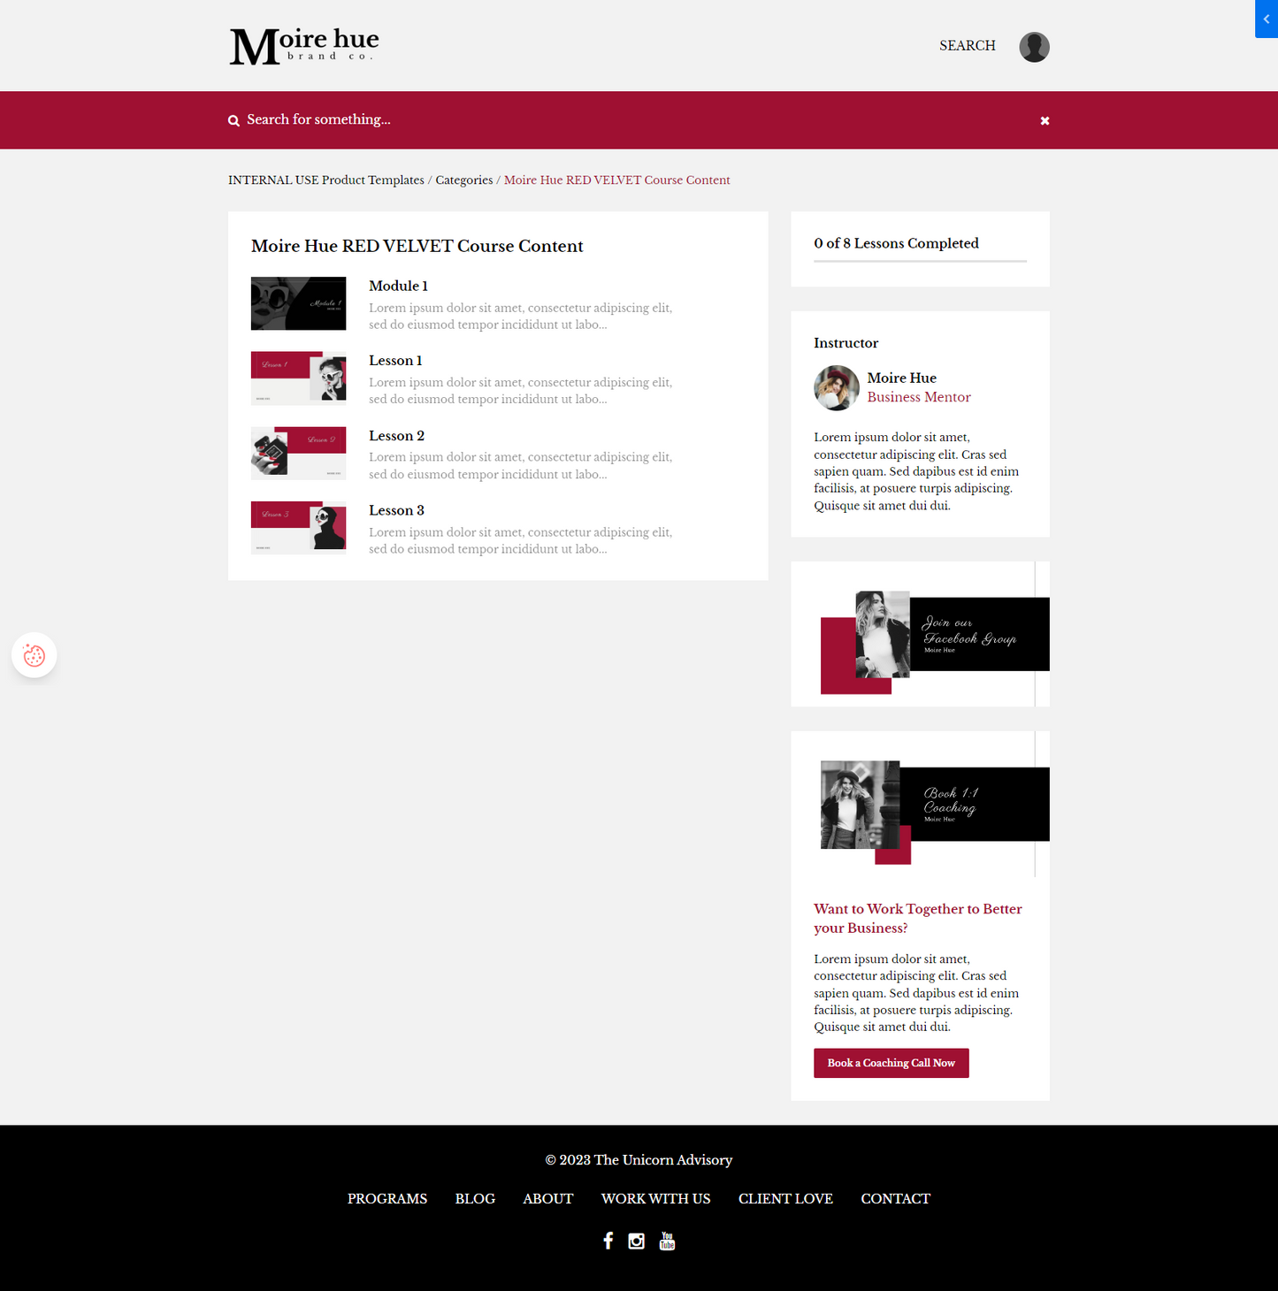Click the Moire Hue brand logo

pos(304,46)
